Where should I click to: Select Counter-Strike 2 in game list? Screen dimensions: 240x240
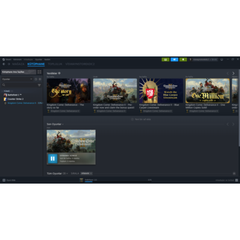click(16, 99)
